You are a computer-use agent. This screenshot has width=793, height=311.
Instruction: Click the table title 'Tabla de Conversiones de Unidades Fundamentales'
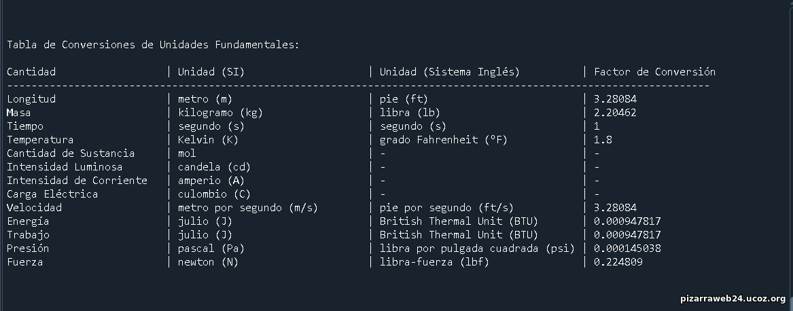click(x=153, y=45)
